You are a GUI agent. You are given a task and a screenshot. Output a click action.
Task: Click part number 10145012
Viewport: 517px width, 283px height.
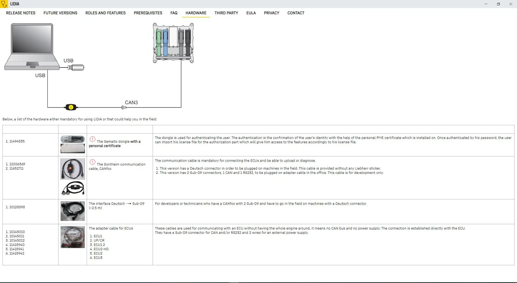[17, 241]
